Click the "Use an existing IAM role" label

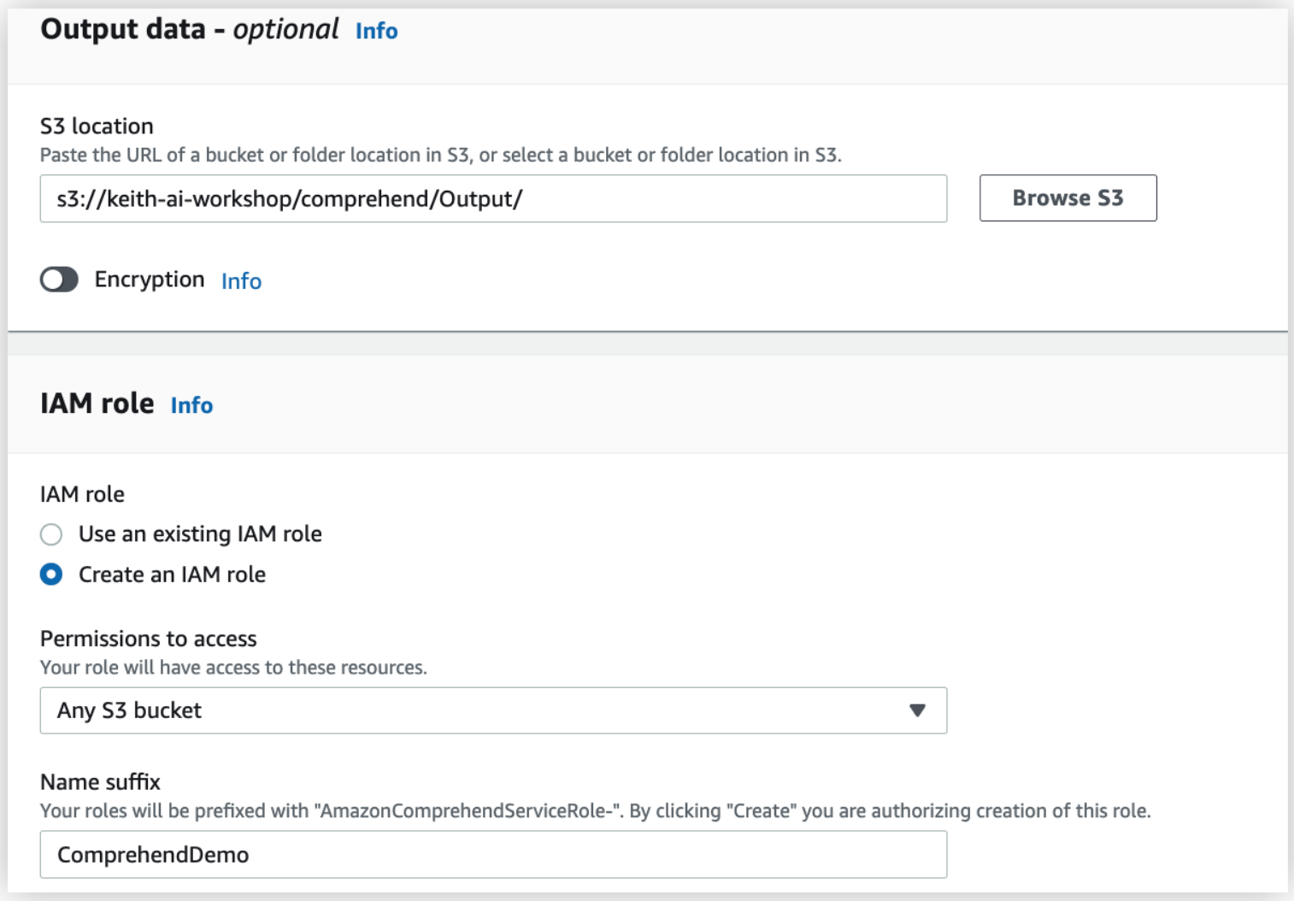[x=200, y=534]
